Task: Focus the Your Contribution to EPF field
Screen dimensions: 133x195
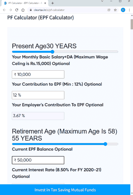Action: click(38, 95)
